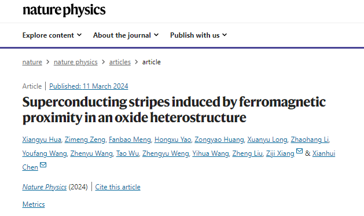The width and height of the screenshot is (364, 216).
Task: Select author Zhaohang Li
Action: coord(310,140)
